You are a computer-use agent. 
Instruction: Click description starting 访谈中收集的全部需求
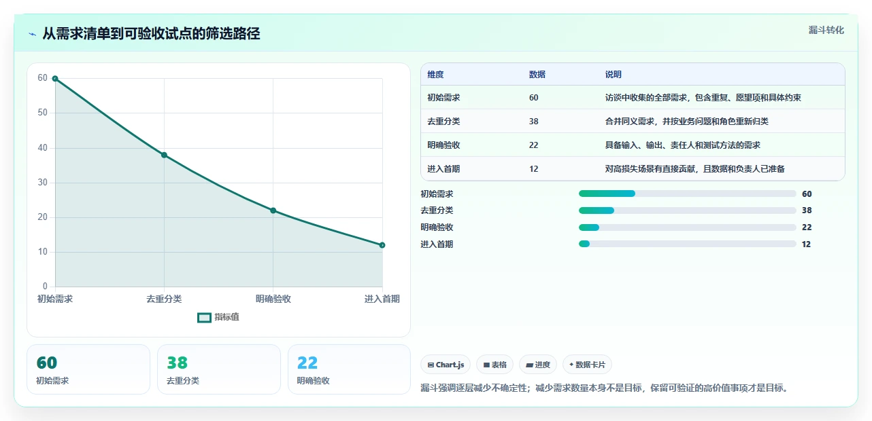tap(703, 98)
